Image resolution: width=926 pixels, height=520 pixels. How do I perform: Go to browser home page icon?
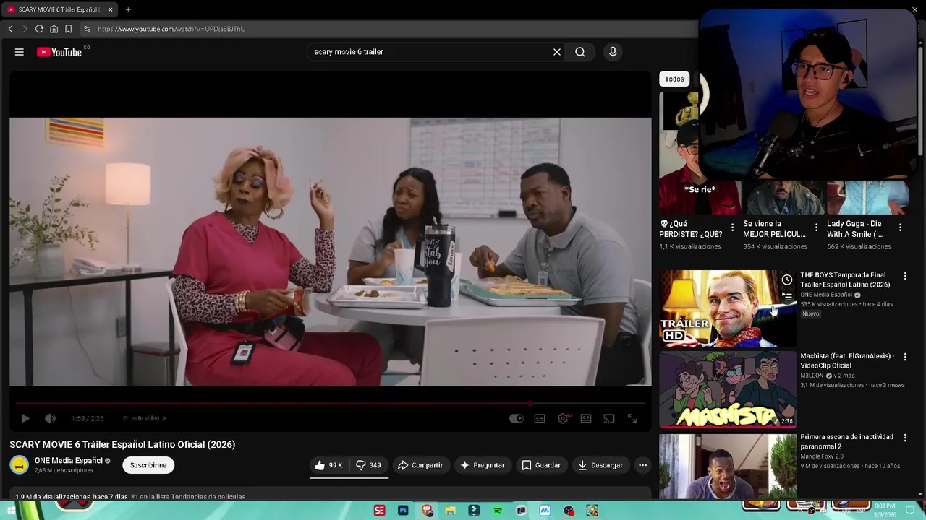click(54, 29)
